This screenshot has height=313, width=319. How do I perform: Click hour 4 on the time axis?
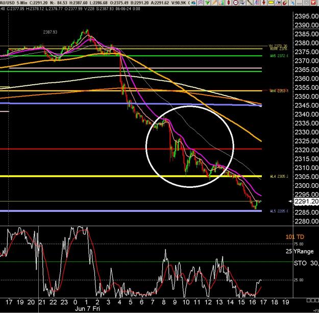point(119,302)
